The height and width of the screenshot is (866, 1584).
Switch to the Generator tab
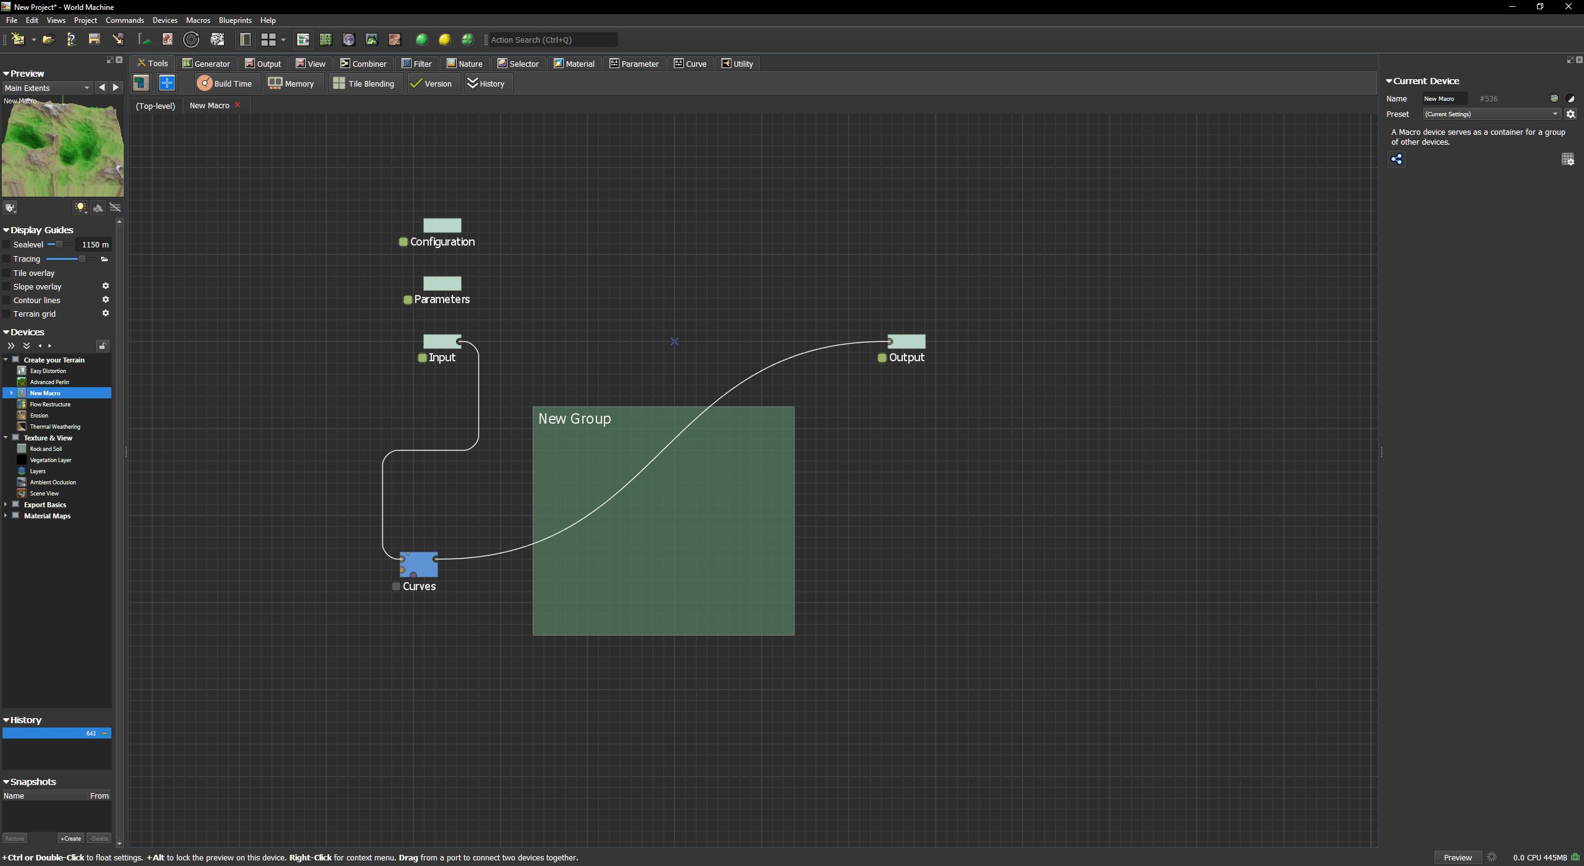pos(206,64)
